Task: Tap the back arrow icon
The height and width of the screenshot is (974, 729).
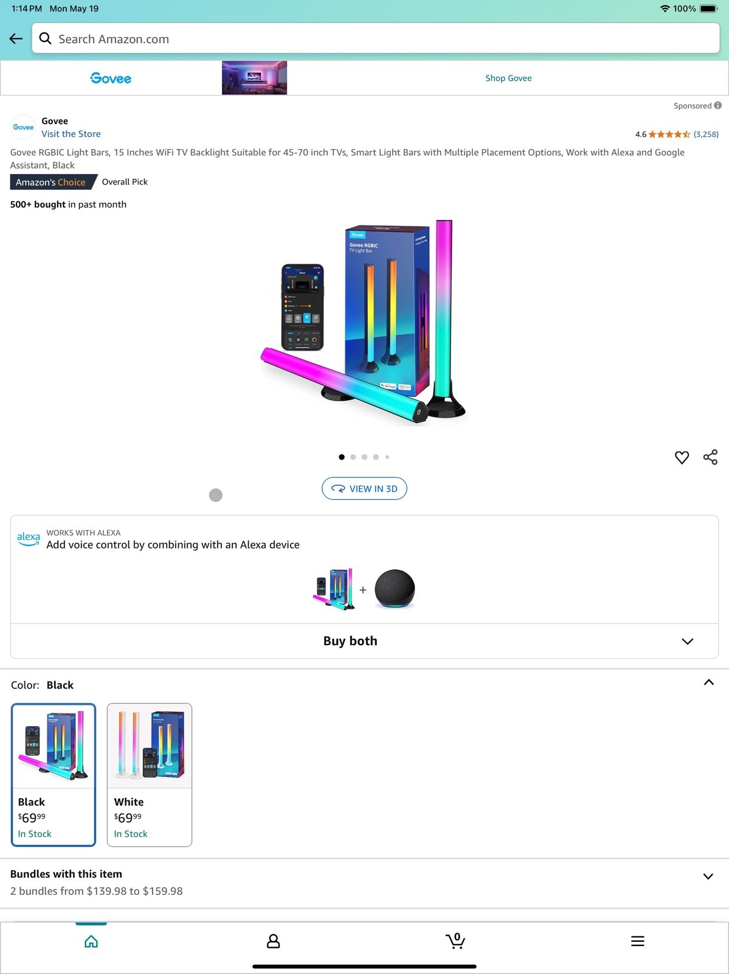Action: (x=16, y=39)
